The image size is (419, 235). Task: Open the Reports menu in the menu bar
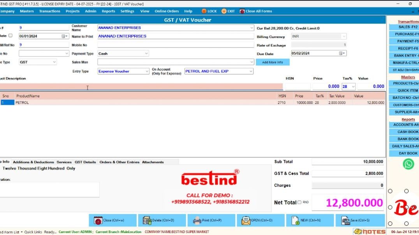[x=108, y=11]
